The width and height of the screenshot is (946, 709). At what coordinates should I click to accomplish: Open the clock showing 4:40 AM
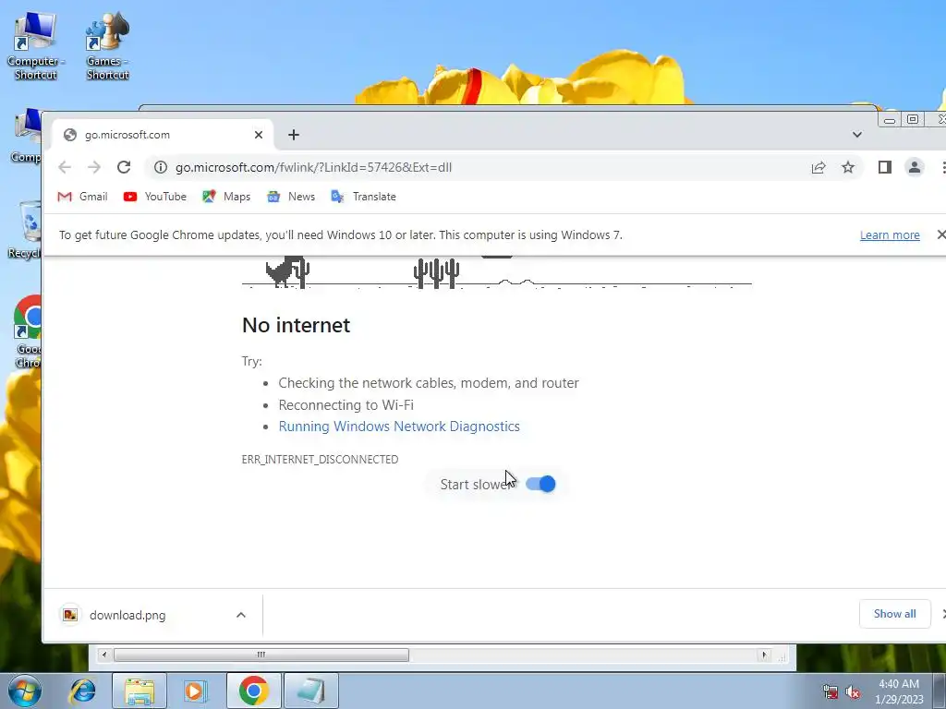tap(899, 691)
